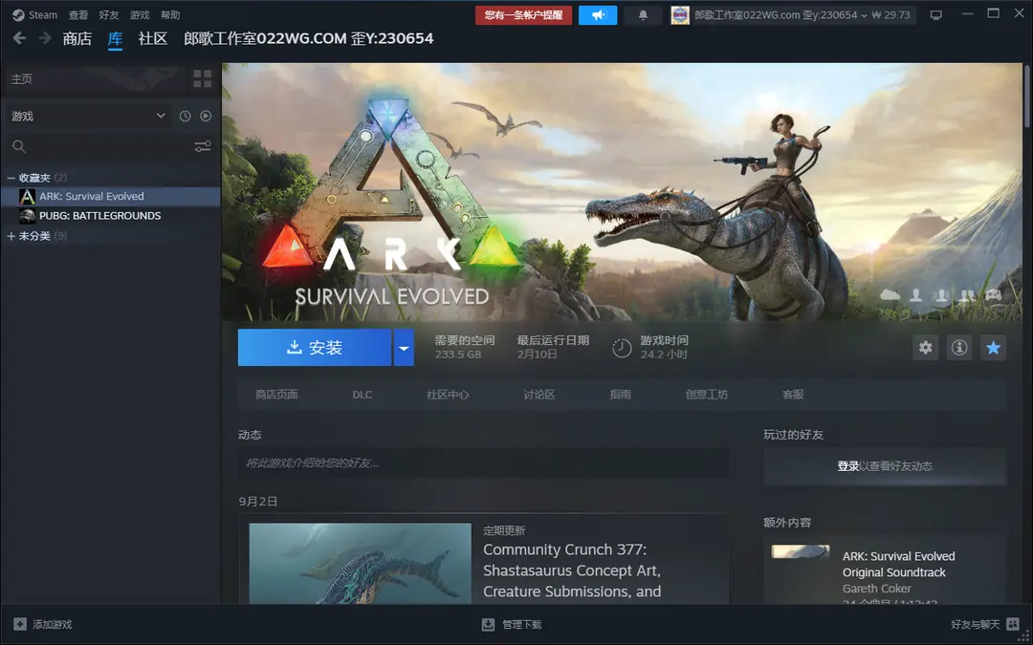Switch to the 社区 tab
Viewport: 1033px width, 645px height.
[x=153, y=39]
